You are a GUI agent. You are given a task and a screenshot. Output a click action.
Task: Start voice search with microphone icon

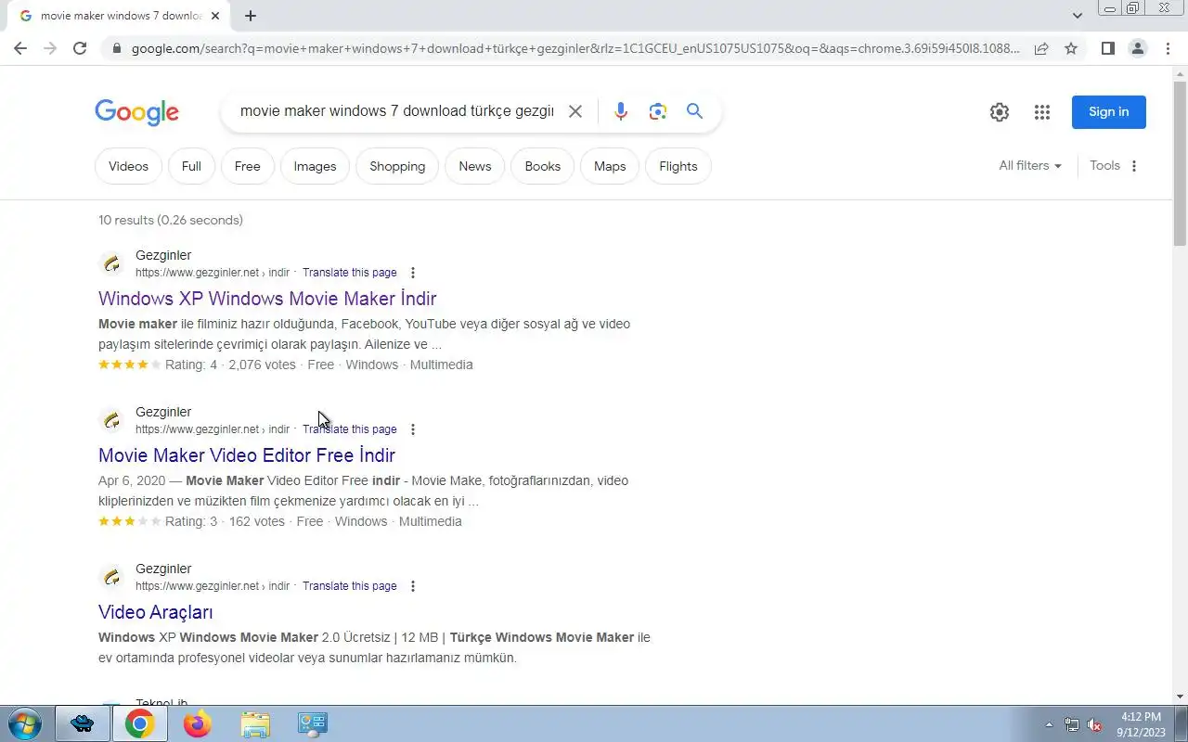pyautogui.click(x=621, y=111)
